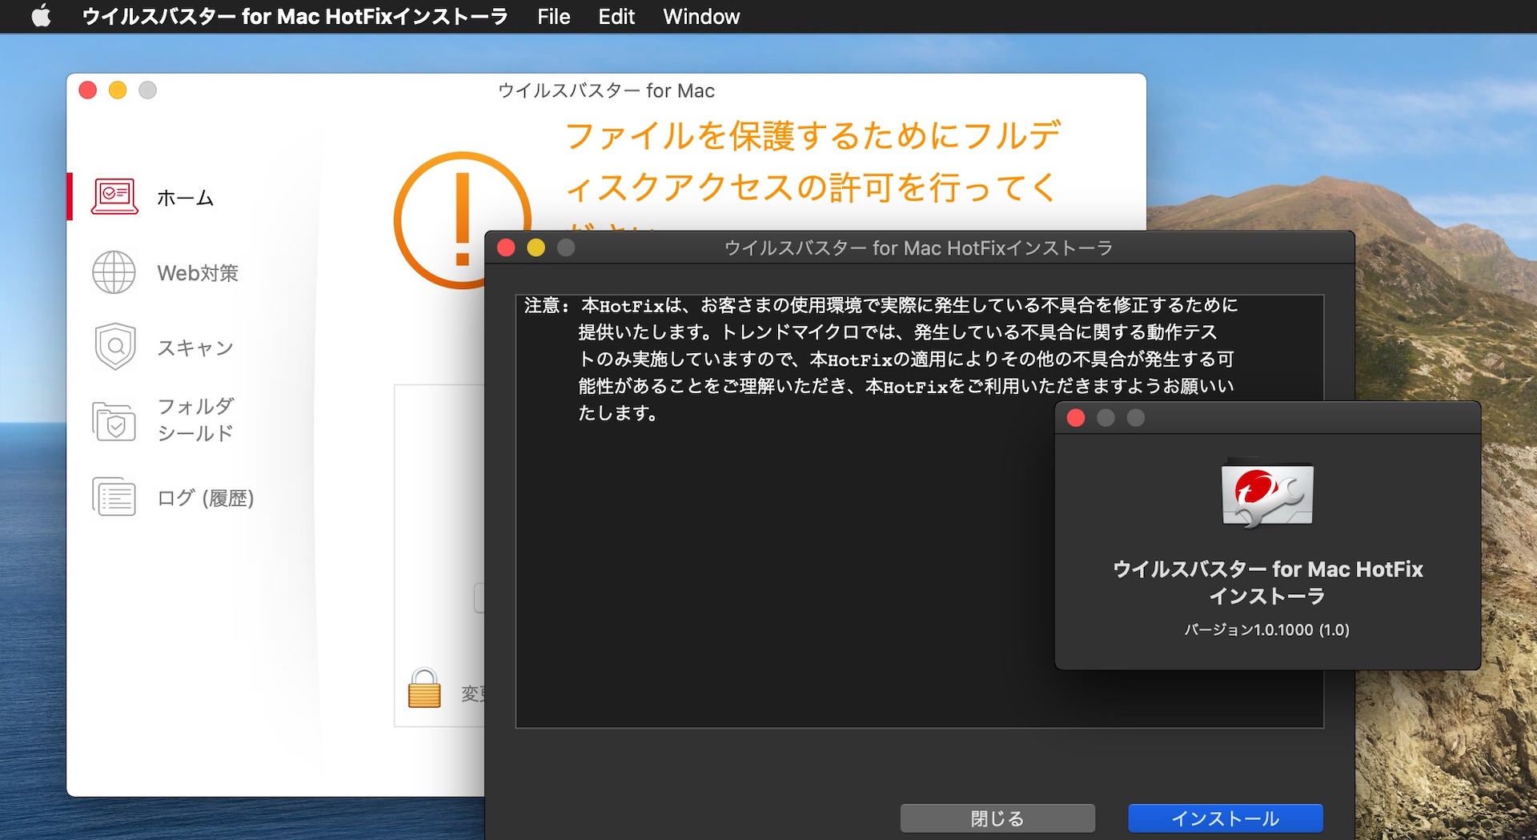This screenshot has height=840, width=1537.
Task: Minimize the ウイルスバスター for Mac window
Action: [x=118, y=90]
